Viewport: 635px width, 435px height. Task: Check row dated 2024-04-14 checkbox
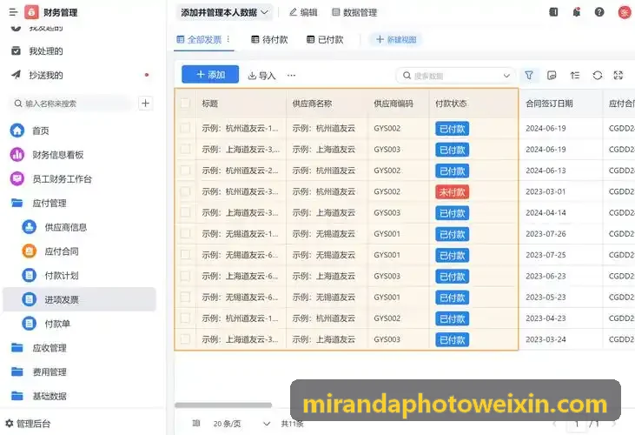coord(185,212)
